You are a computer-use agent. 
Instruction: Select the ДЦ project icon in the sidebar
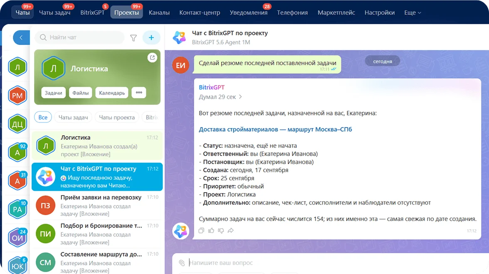point(17,124)
